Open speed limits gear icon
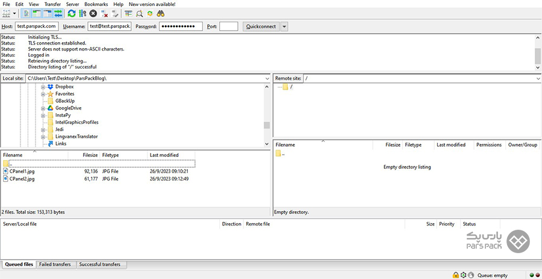This screenshot has width=542, height=279. click(464, 275)
